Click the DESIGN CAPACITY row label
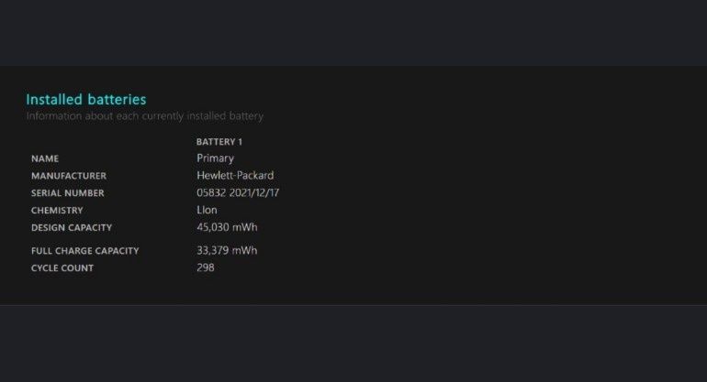The width and height of the screenshot is (707, 382). coord(72,228)
